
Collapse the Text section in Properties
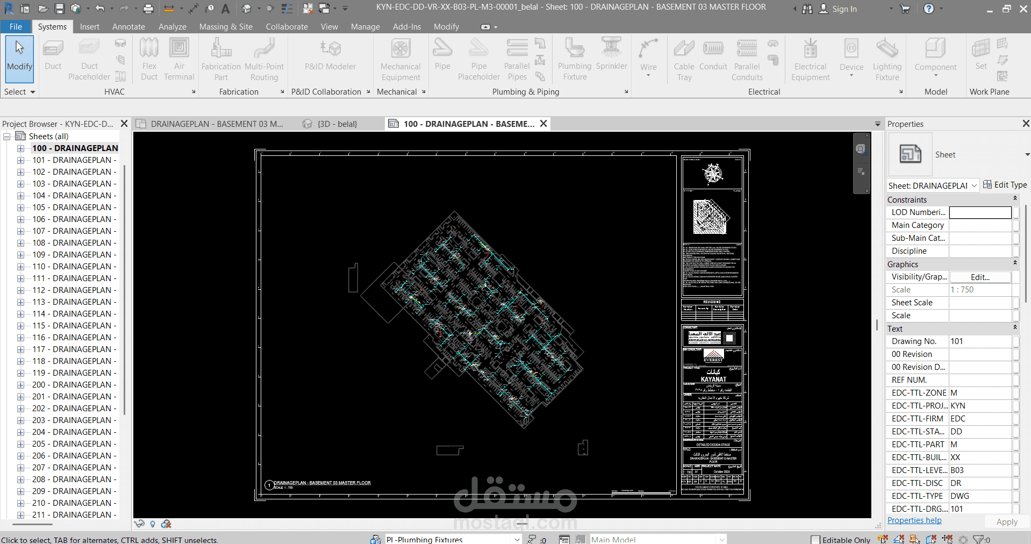pos(1015,328)
